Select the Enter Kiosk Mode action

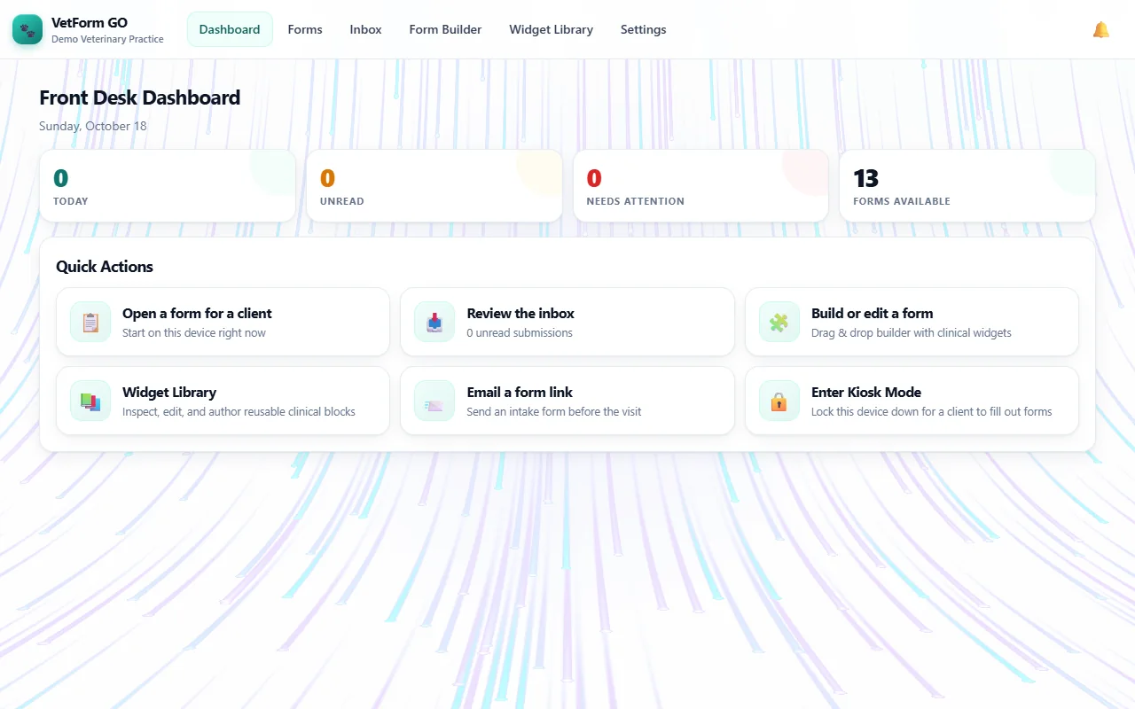pyautogui.click(x=912, y=401)
